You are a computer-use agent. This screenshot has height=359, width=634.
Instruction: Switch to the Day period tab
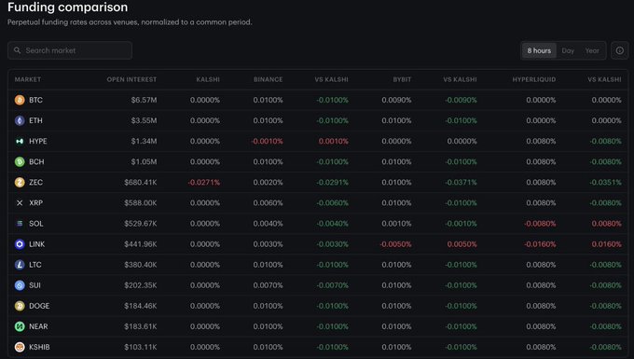[x=568, y=50]
